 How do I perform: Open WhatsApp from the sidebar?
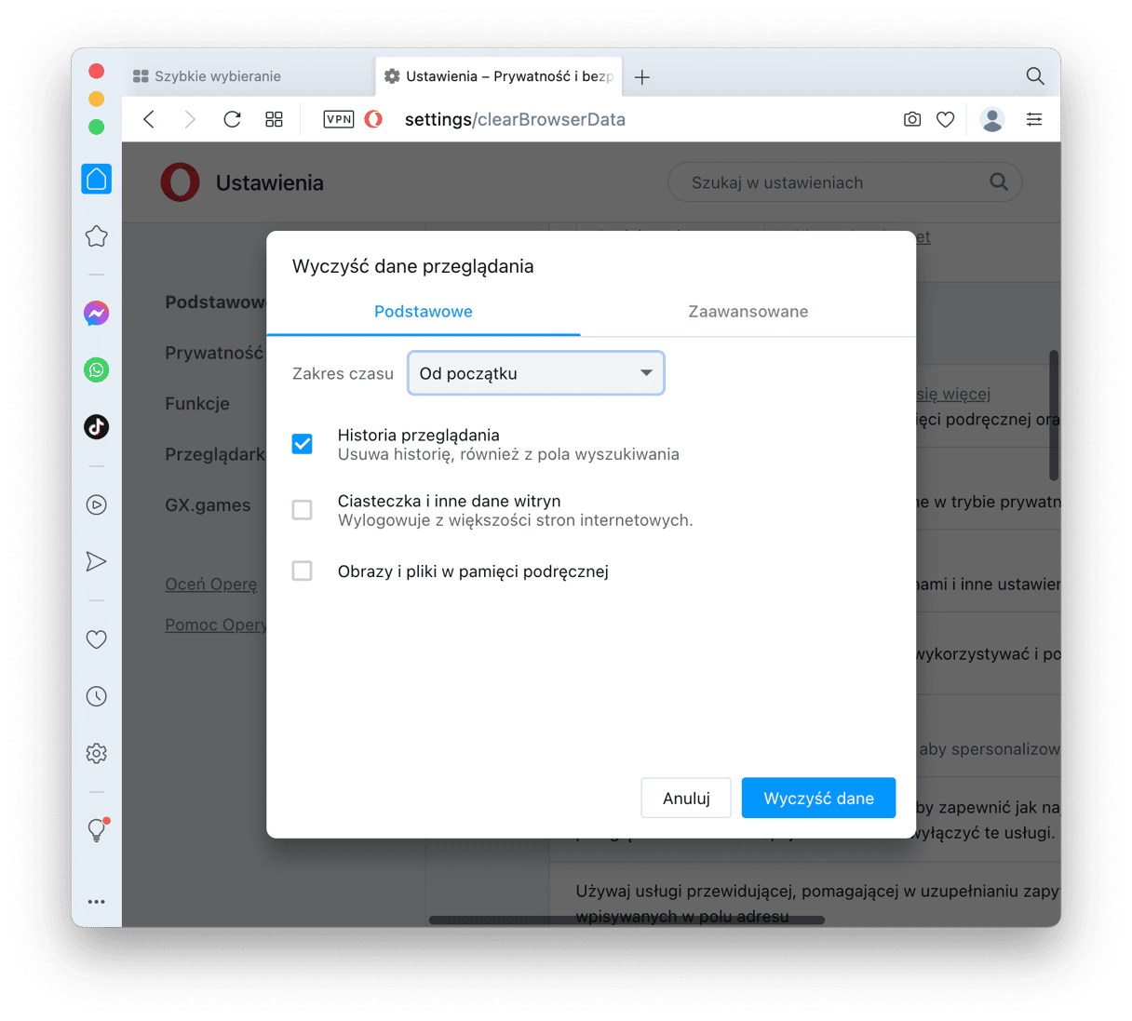[96, 370]
